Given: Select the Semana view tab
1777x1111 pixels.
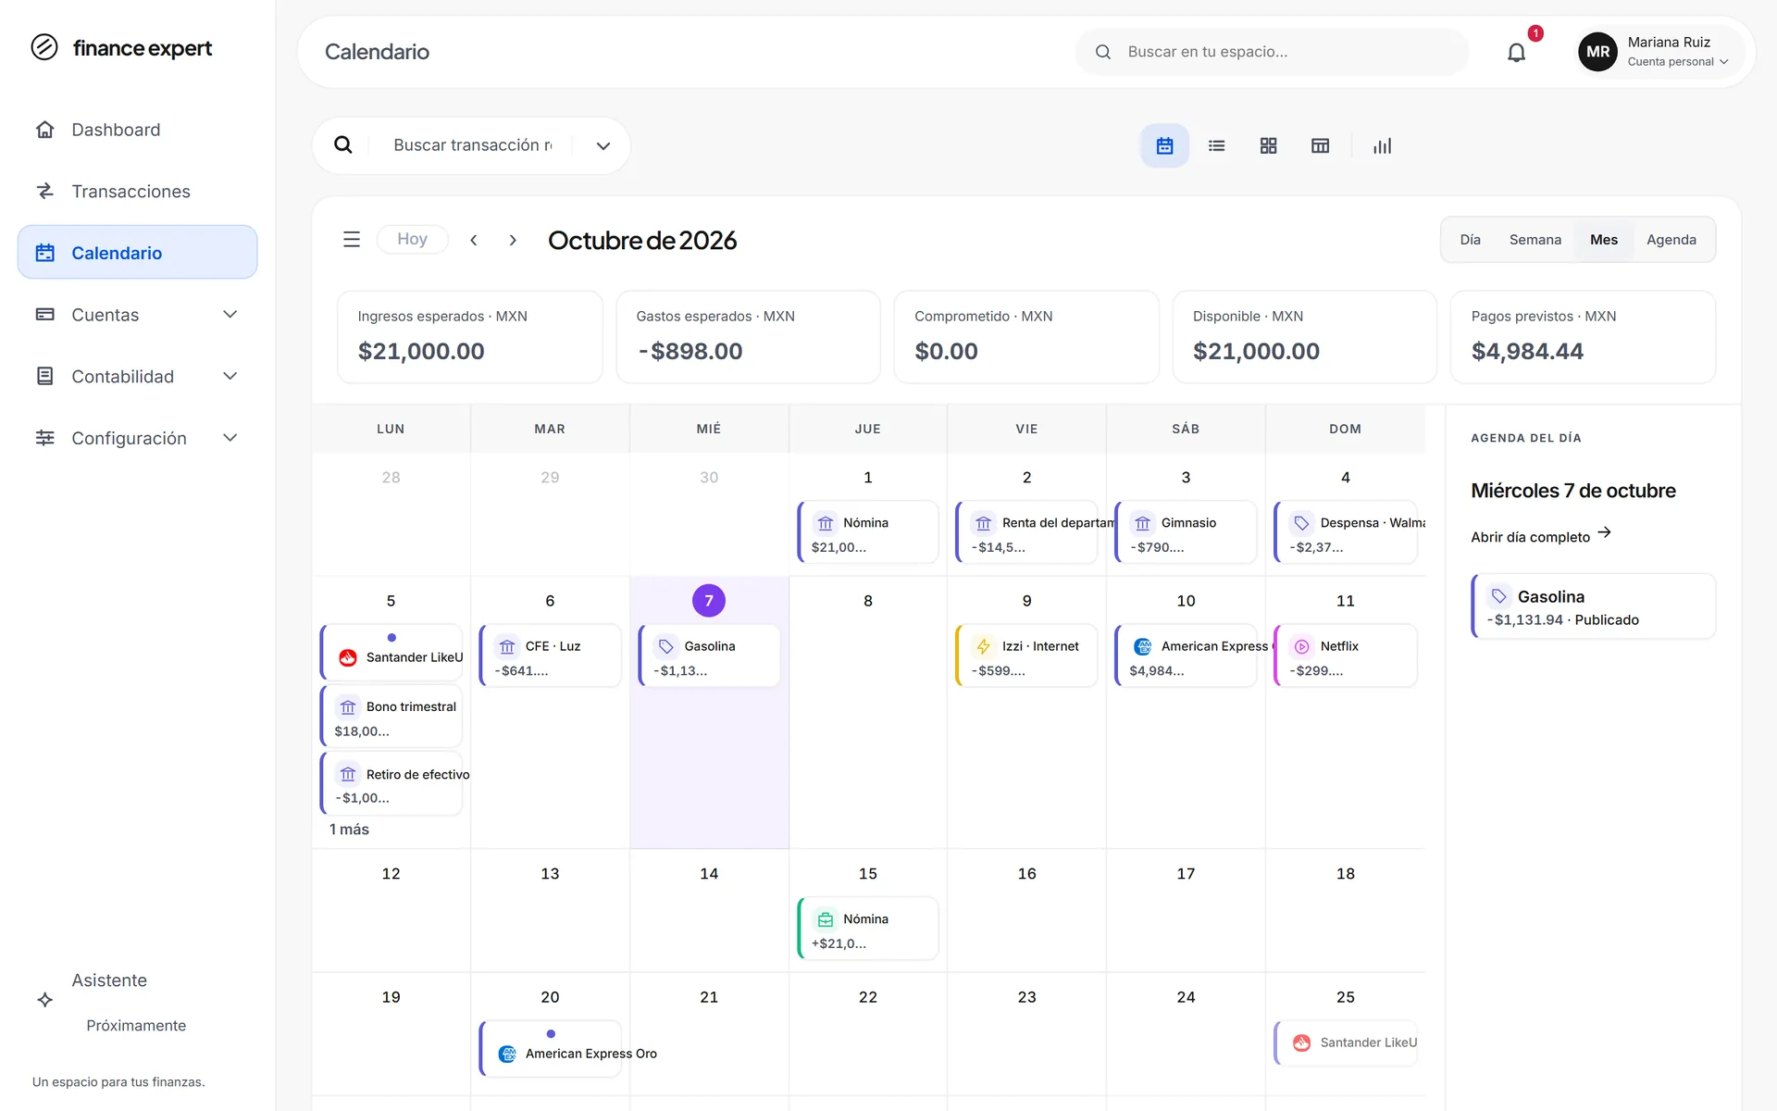Looking at the screenshot, I should coord(1535,240).
